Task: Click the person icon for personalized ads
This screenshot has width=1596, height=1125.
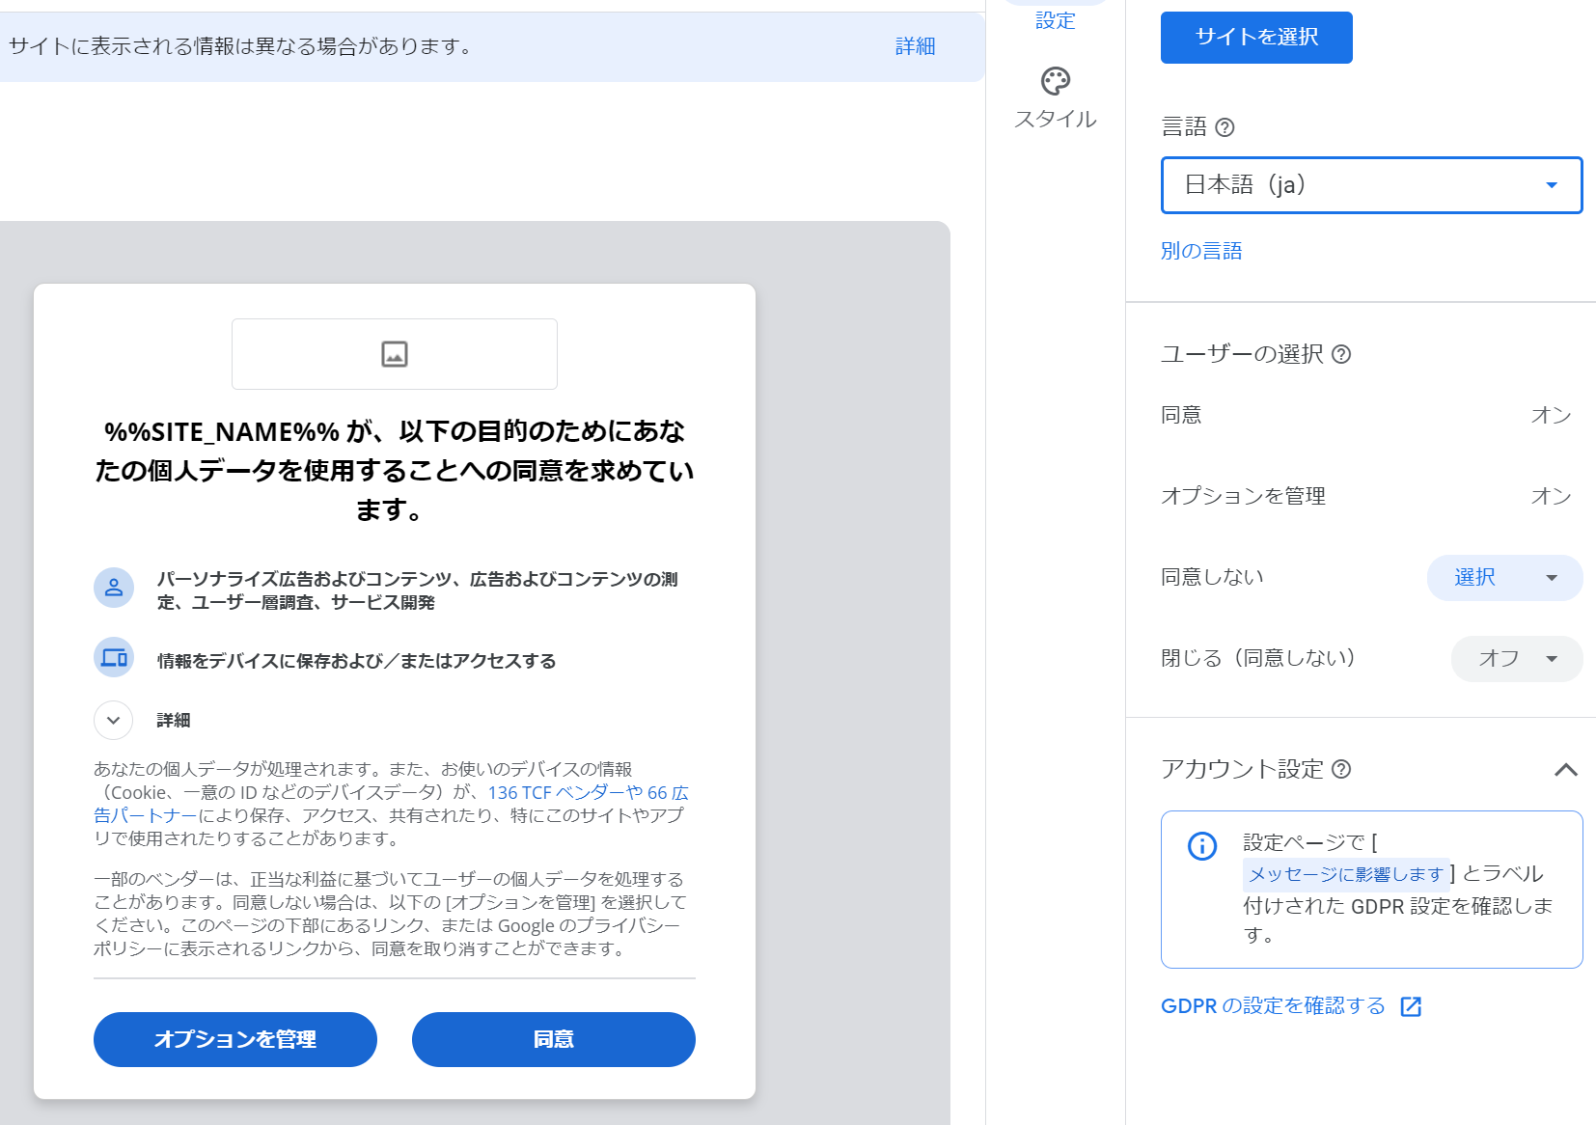Action: tap(114, 588)
